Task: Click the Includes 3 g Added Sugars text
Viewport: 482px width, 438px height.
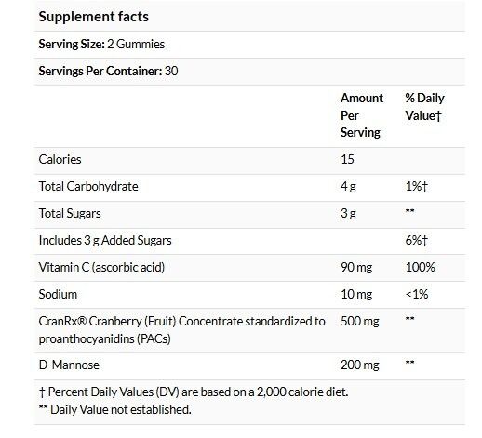Action: pos(105,241)
